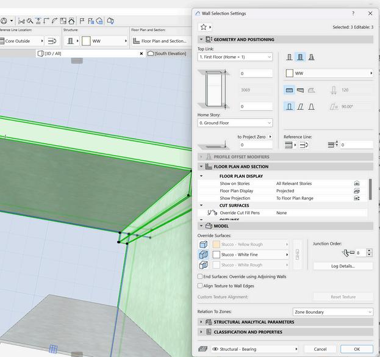
Task: Collapse the Floor Plan and Section panel
Action: [201, 167]
